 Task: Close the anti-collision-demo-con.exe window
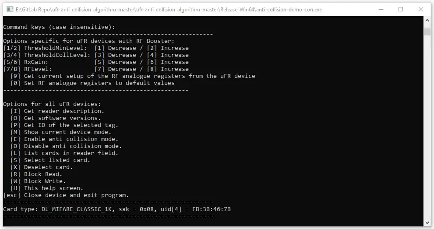421,9
